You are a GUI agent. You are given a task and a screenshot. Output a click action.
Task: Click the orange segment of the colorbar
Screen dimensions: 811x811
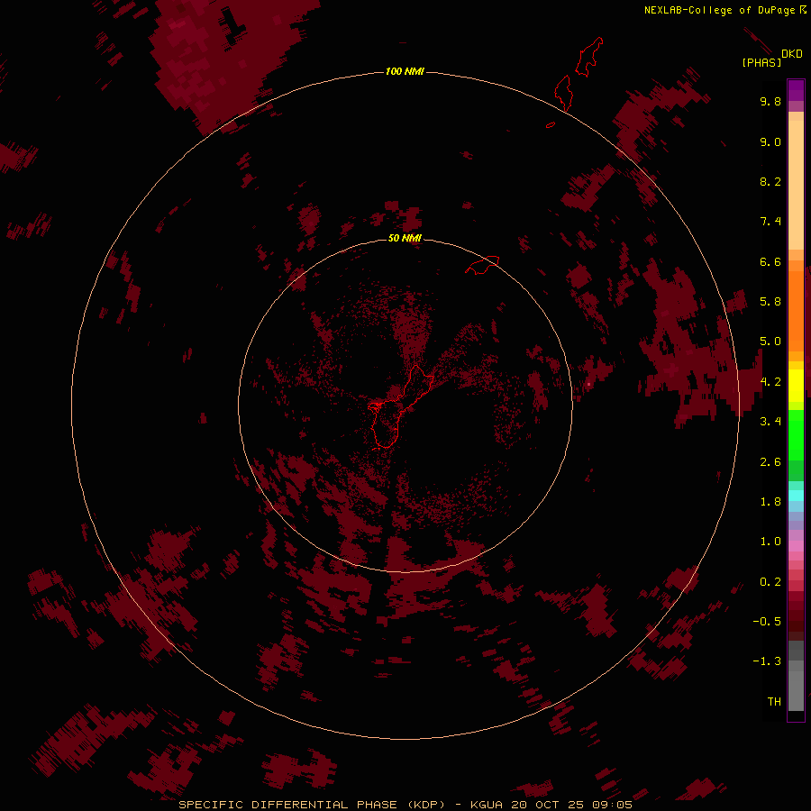(796, 310)
